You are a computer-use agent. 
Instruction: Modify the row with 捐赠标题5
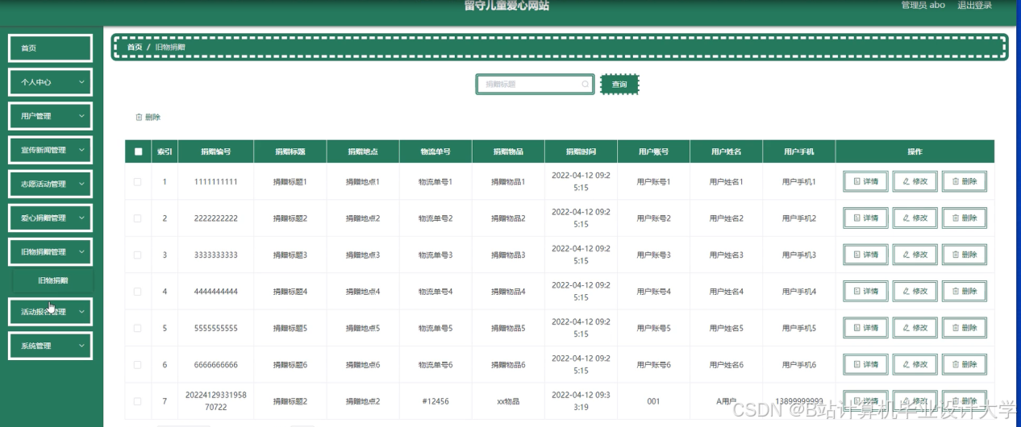click(915, 328)
